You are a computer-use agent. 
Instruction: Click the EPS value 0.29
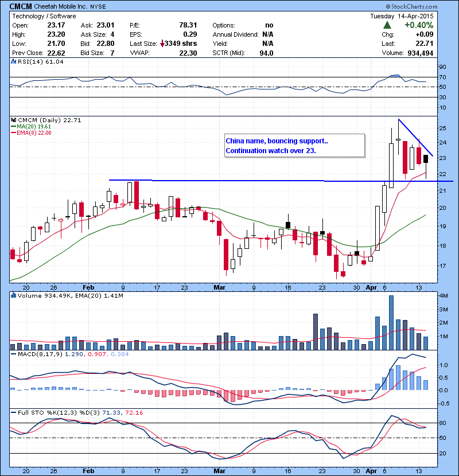pyautogui.click(x=190, y=34)
